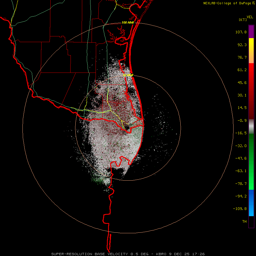Image resolution: width=256 pixels, height=256 pixels.
Task: Pick the yellow segment of the velocity scale
Action: click(x=251, y=50)
